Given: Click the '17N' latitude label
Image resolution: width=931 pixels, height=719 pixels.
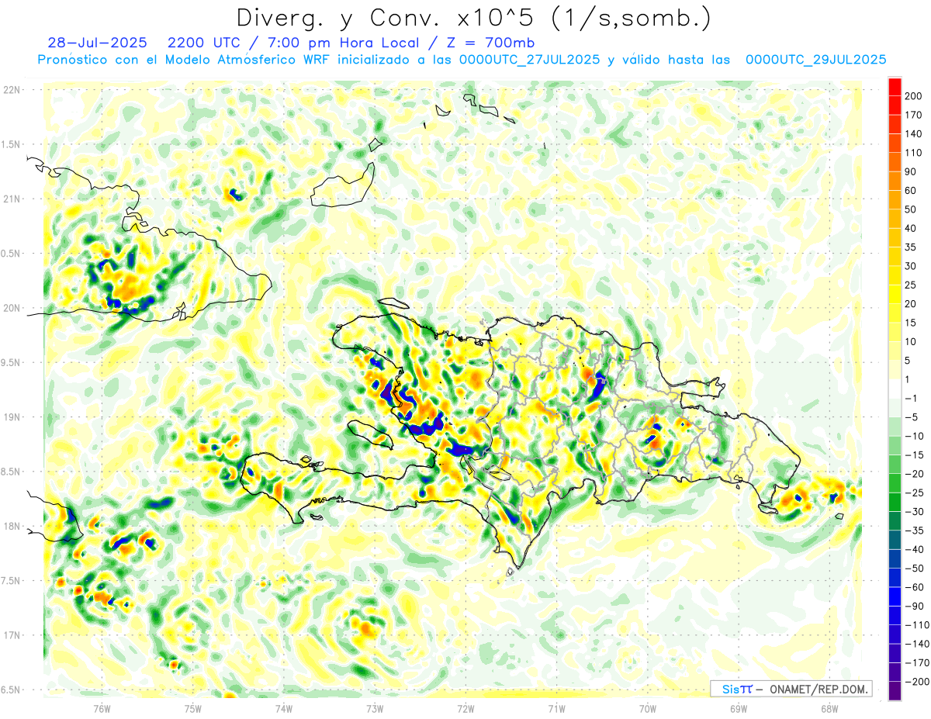Looking at the screenshot, I should tap(12, 634).
